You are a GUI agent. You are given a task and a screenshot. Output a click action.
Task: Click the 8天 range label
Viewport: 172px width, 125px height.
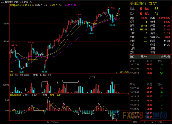pos(11,72)
